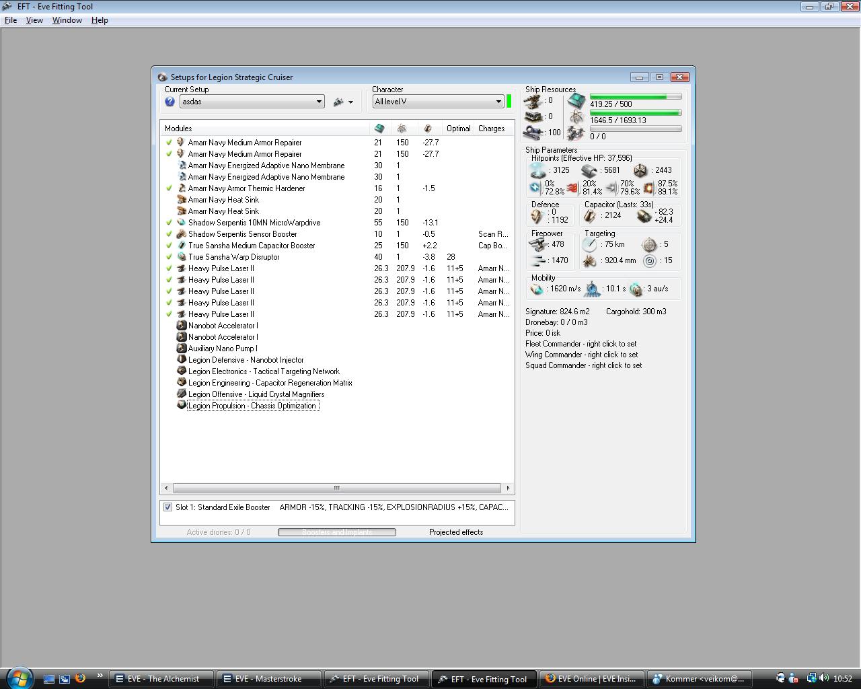Image resolution: width=861 pixels, height=689 pixels.
Task: Click the powergrid column header icon
Action: coord(402,129)
